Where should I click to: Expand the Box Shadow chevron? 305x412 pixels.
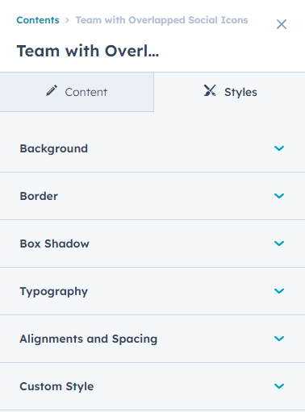(279, 243)
